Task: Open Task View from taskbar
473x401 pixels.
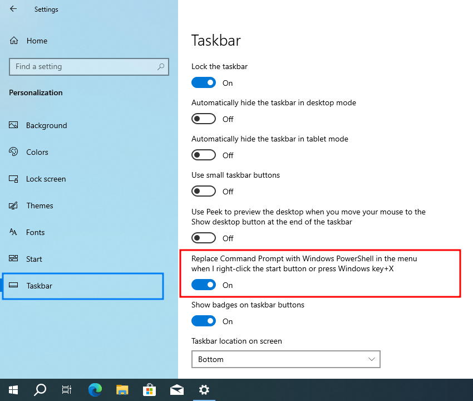Action: [x=67, y=390]
